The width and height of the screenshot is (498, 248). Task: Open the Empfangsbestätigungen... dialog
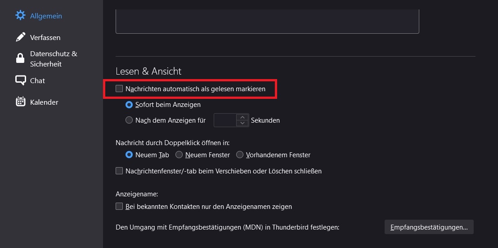[429, 227]
